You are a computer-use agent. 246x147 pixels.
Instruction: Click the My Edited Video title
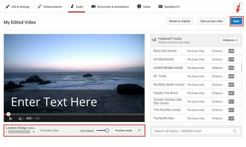click(20, 22)
